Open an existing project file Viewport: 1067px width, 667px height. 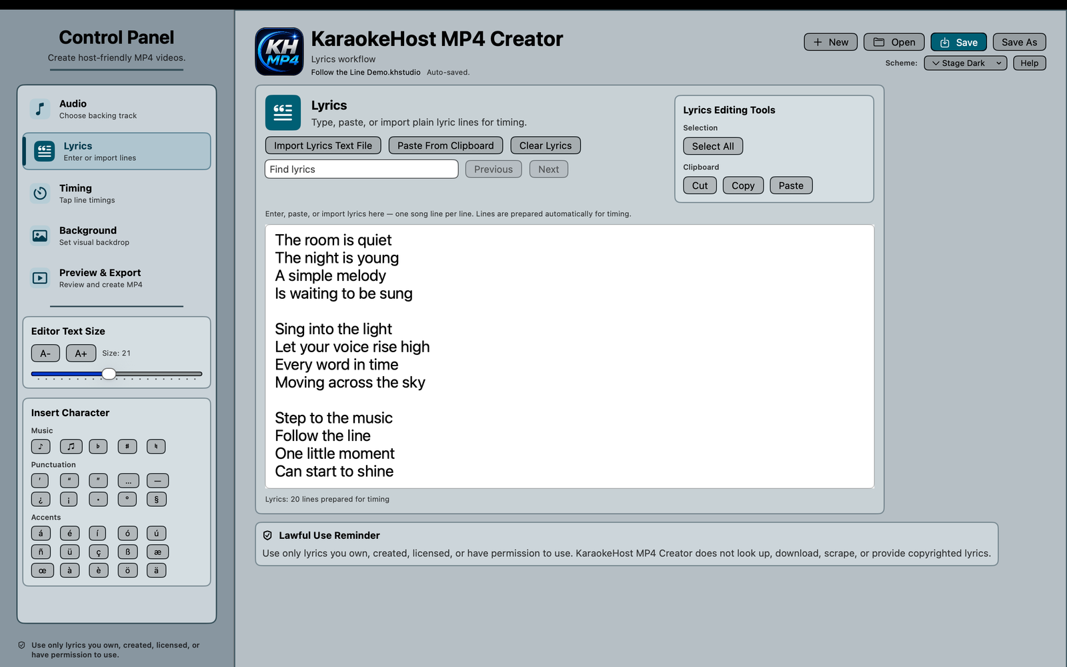[x=894, y=42]
